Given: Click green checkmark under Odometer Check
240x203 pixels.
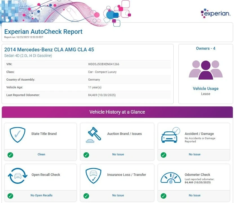Looking at the screenshot, I should (x=163, y=196).
